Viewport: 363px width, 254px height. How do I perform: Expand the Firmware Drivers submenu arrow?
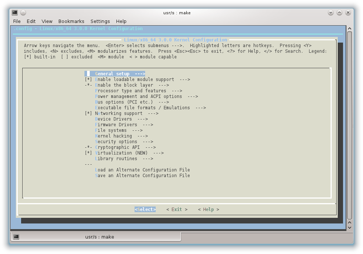(148, 125)
